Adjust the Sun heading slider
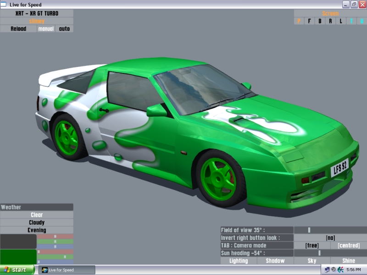The image size is (367, 275). coord(330,253)
